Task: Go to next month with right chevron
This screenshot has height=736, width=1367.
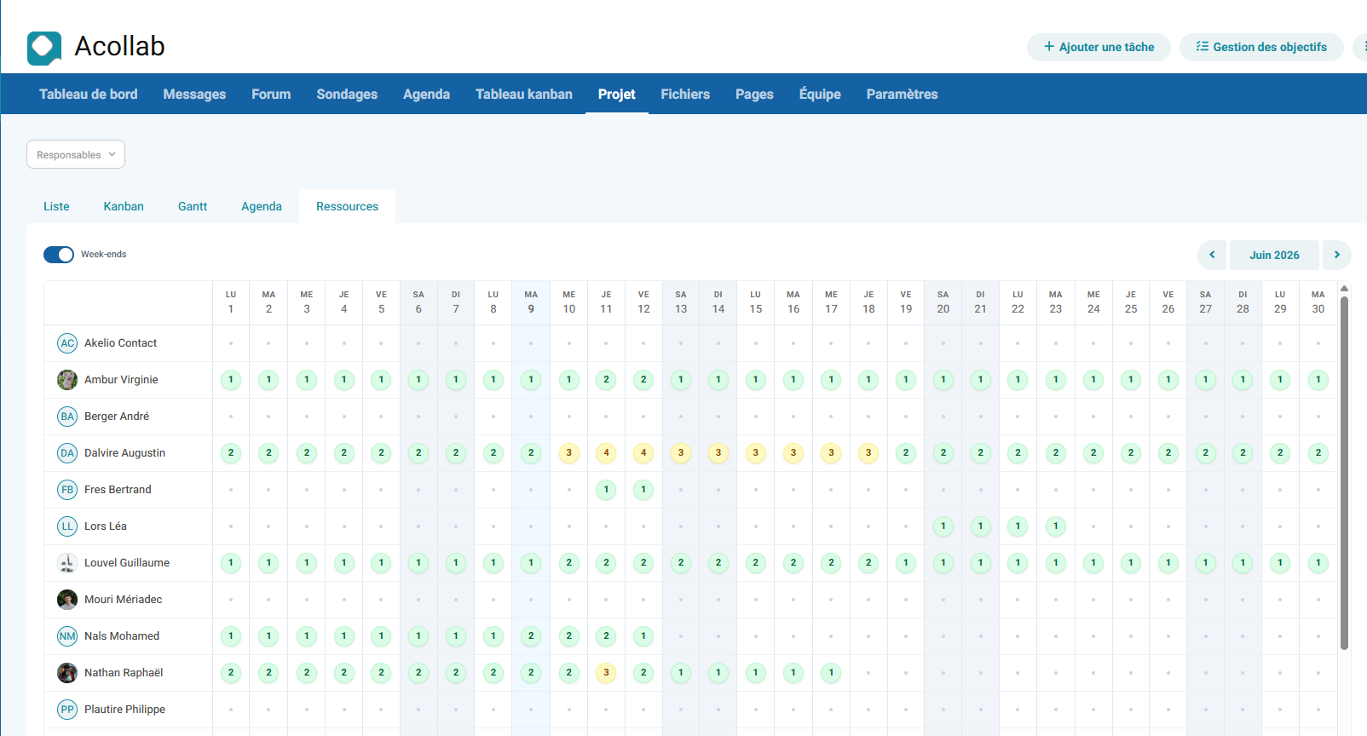Action: point(1336,255)
